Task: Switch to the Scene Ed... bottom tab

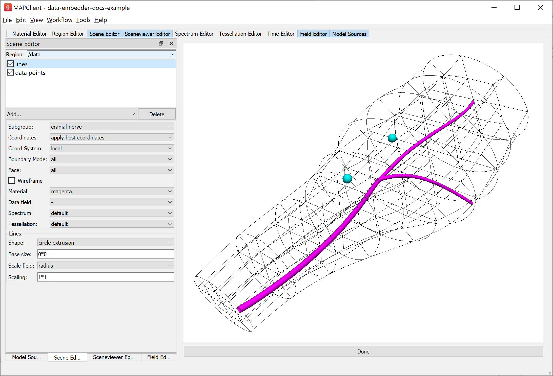Action: [67, 357]
